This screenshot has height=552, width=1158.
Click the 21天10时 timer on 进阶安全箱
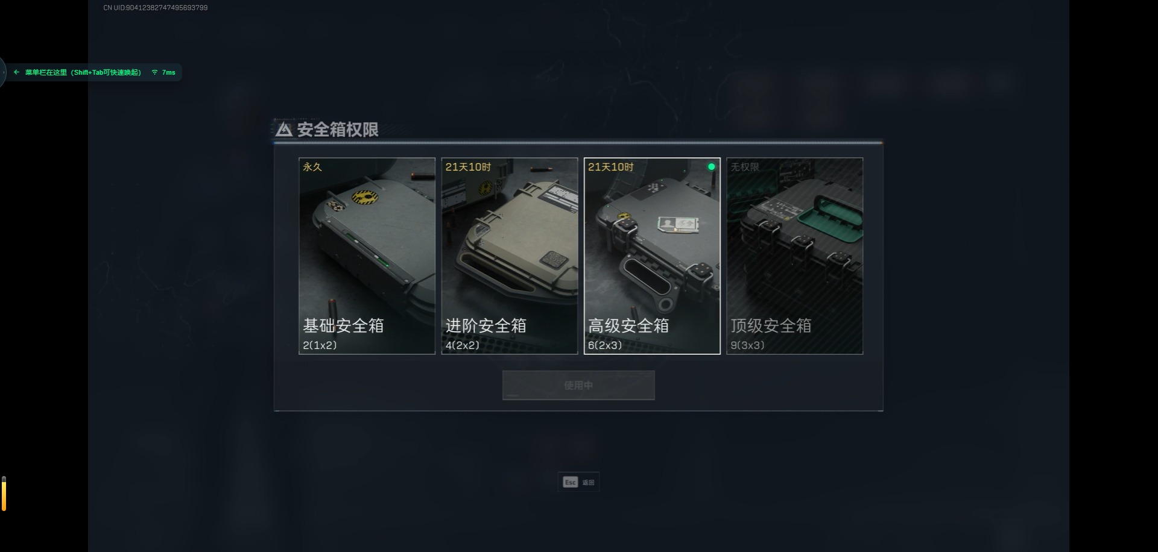[x=468, y=167]
